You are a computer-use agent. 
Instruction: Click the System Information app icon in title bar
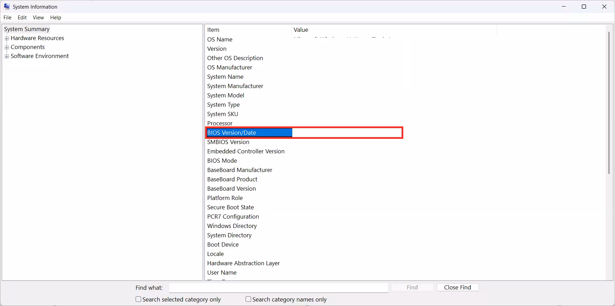(x=7, y=7)
